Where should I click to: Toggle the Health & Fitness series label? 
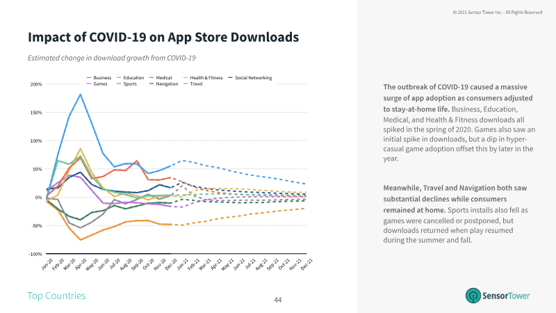click(x=206, y=78)
